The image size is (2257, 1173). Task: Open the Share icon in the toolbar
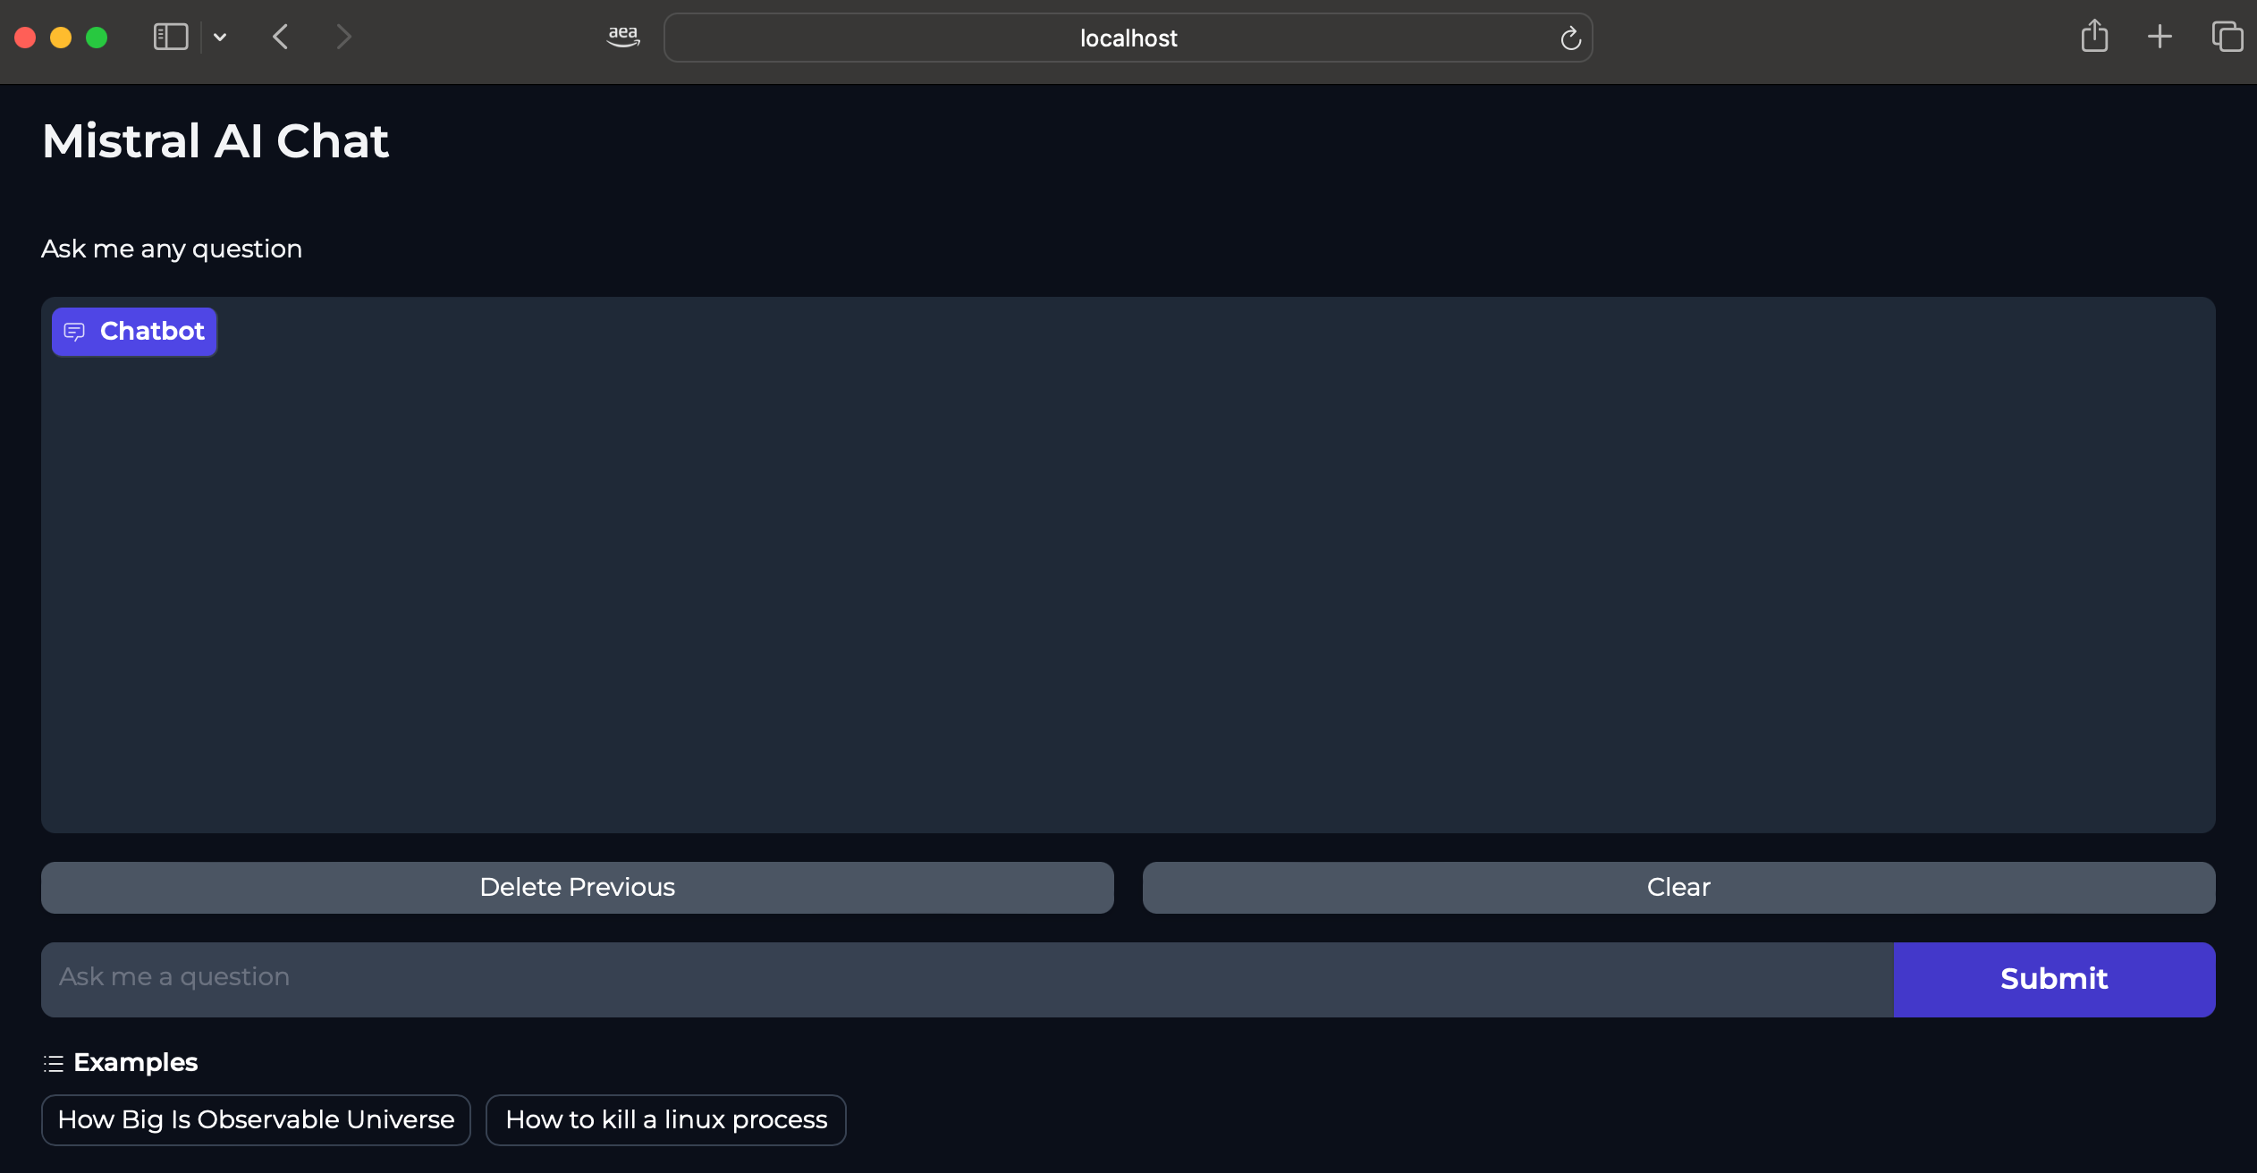coord(2094,37)
